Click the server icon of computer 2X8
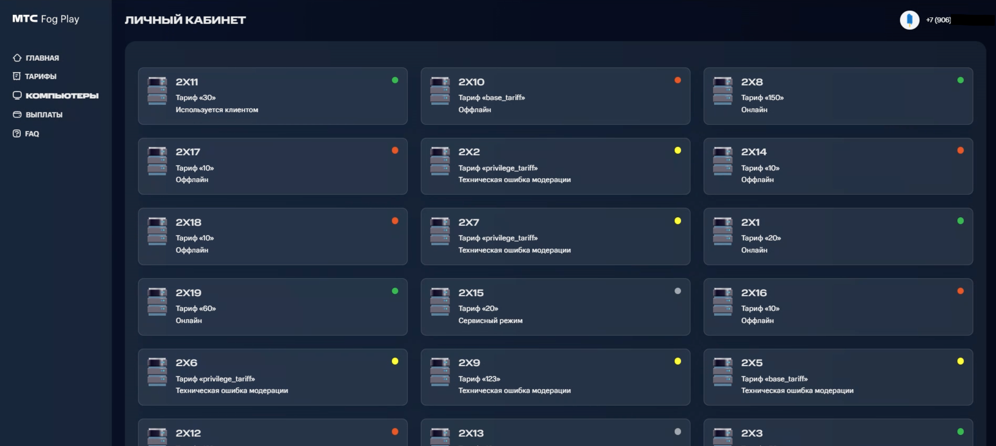Viewport: 996px width, 446px height. 722,91
